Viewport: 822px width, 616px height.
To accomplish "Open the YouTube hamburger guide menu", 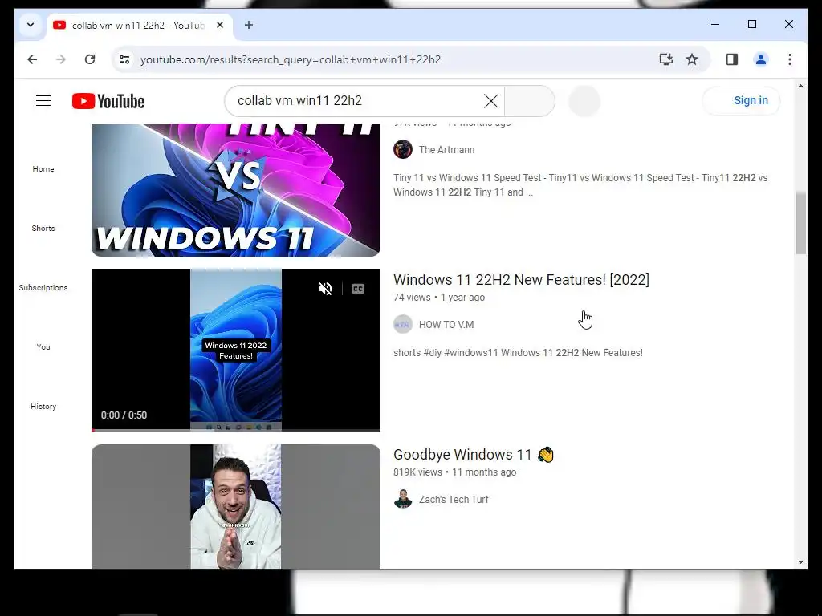I will click(x=43, y=100).
